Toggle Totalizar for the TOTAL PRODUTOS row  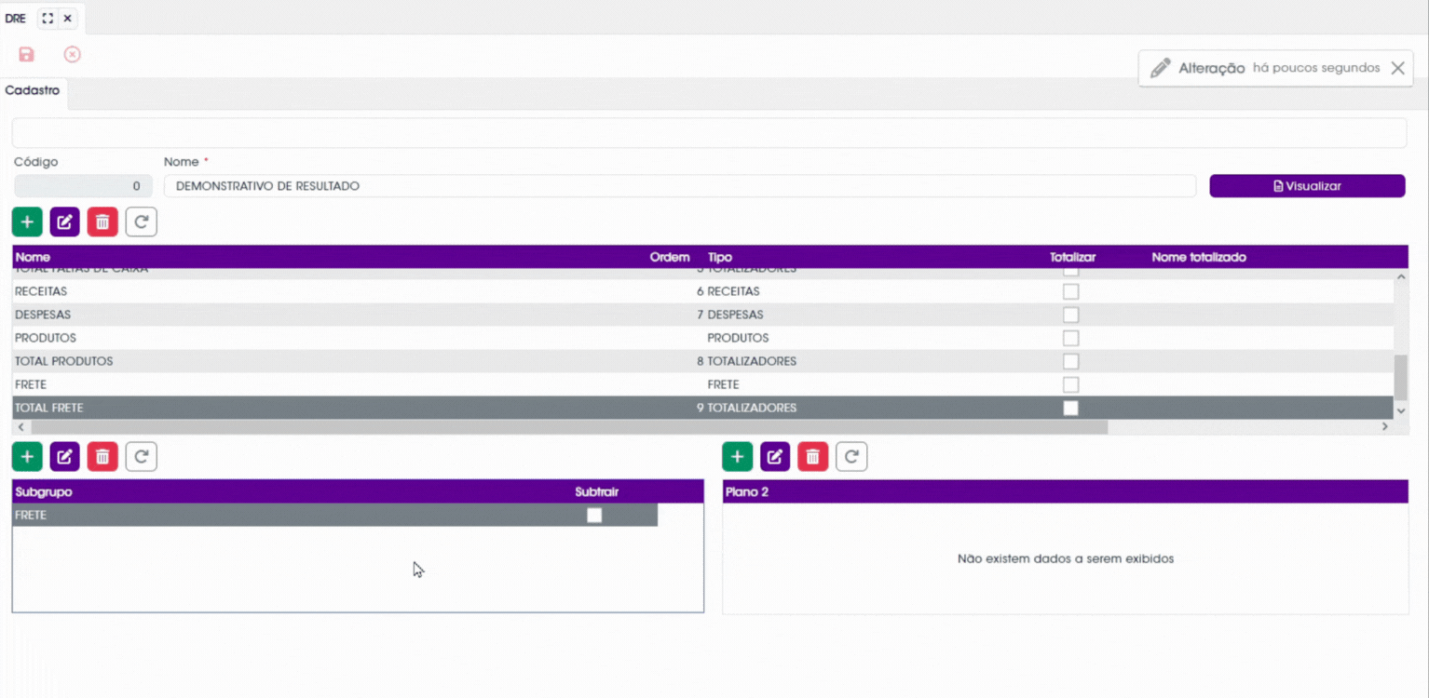point(1070,361)
